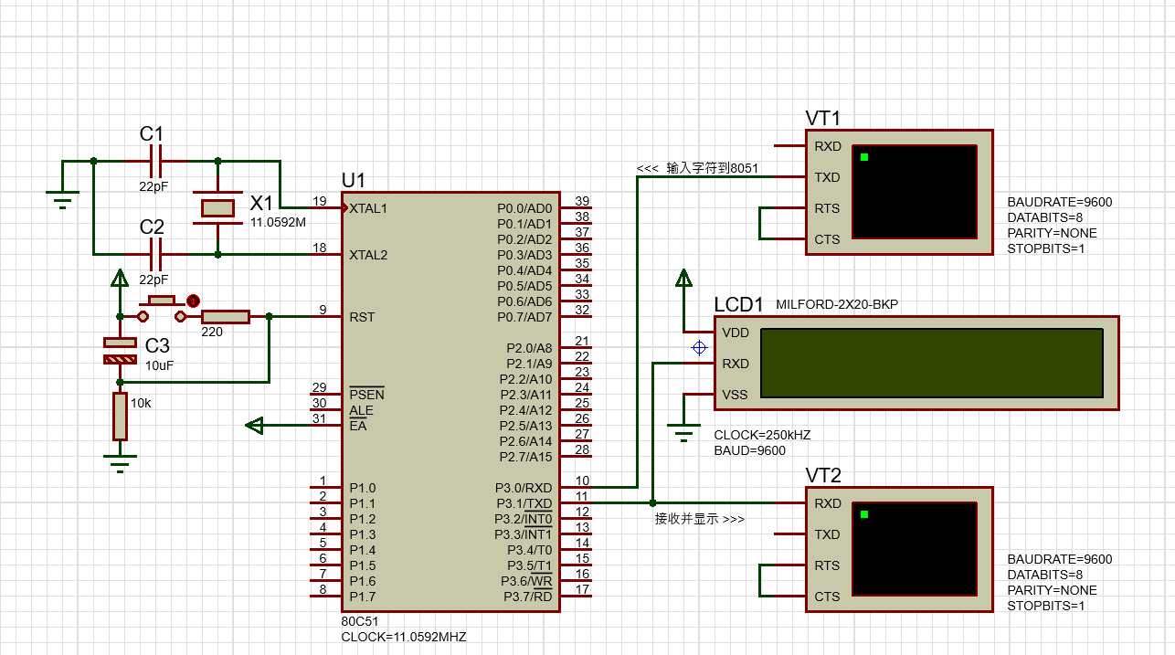Click VT1 RXD pin label
Screen dimensions: 1175x655
[x=828, y=146]
